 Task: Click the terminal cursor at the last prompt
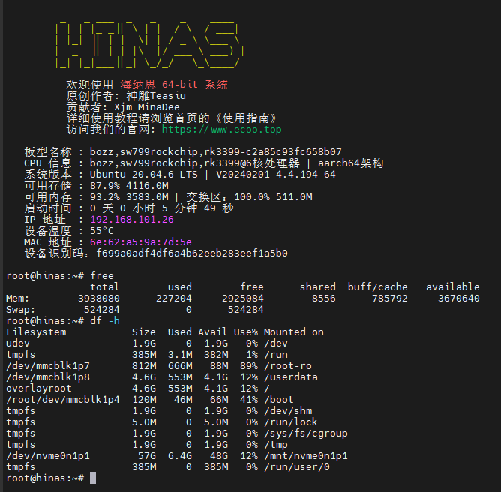pos(93,478)
